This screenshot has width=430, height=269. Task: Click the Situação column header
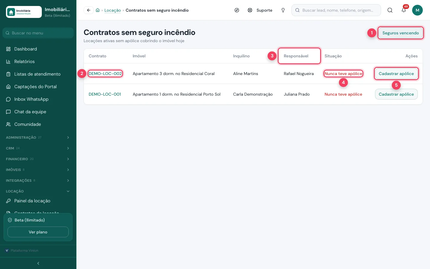333,56
